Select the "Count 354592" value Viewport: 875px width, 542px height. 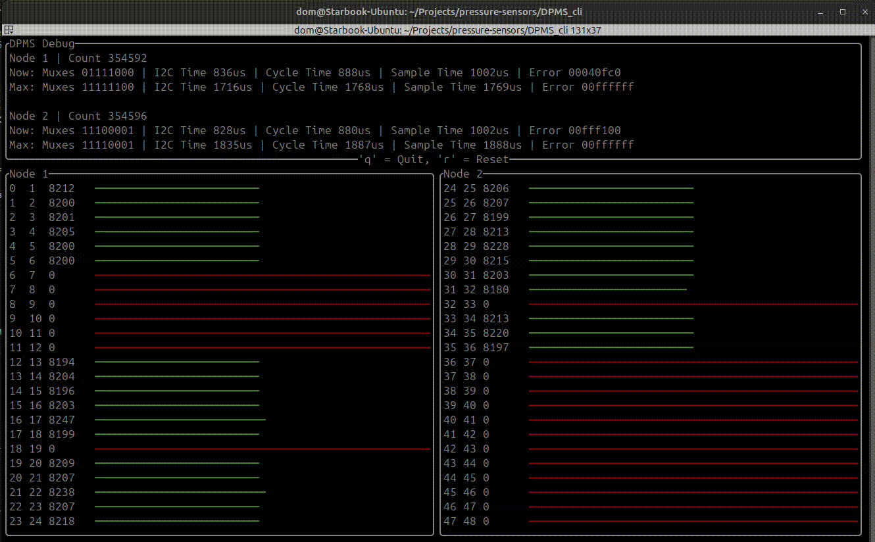(108, 58)
